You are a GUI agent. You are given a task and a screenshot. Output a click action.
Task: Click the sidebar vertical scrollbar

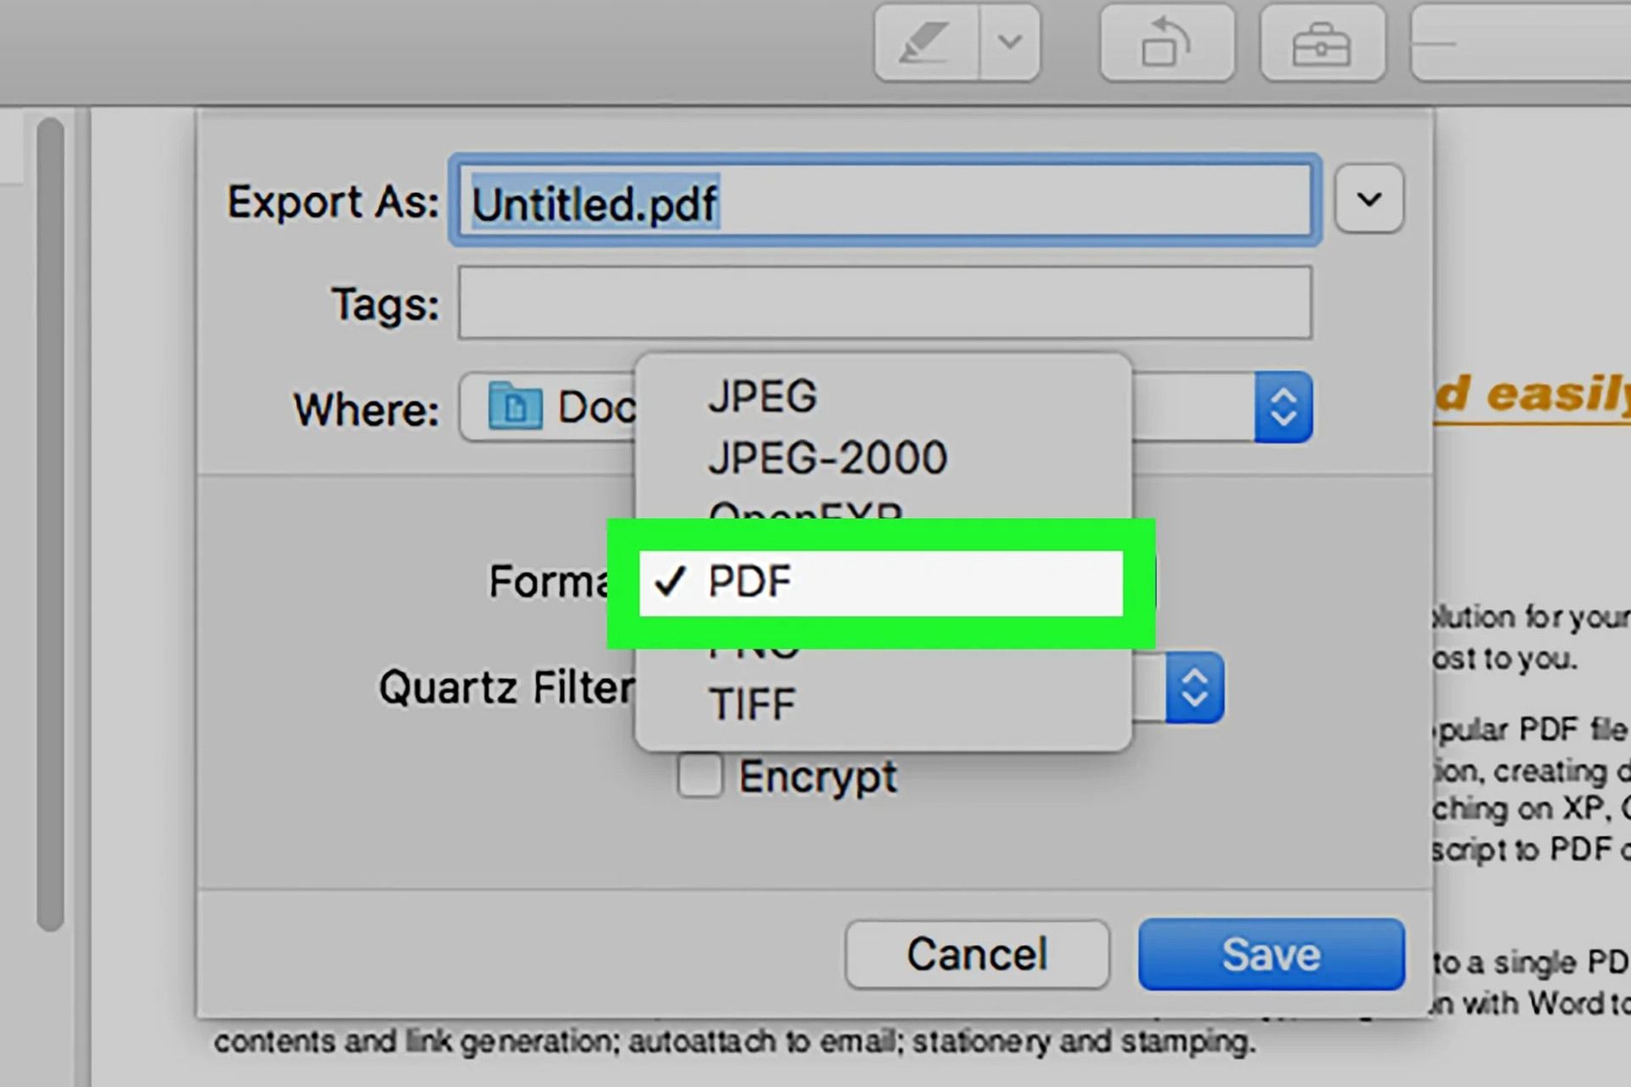51,522
